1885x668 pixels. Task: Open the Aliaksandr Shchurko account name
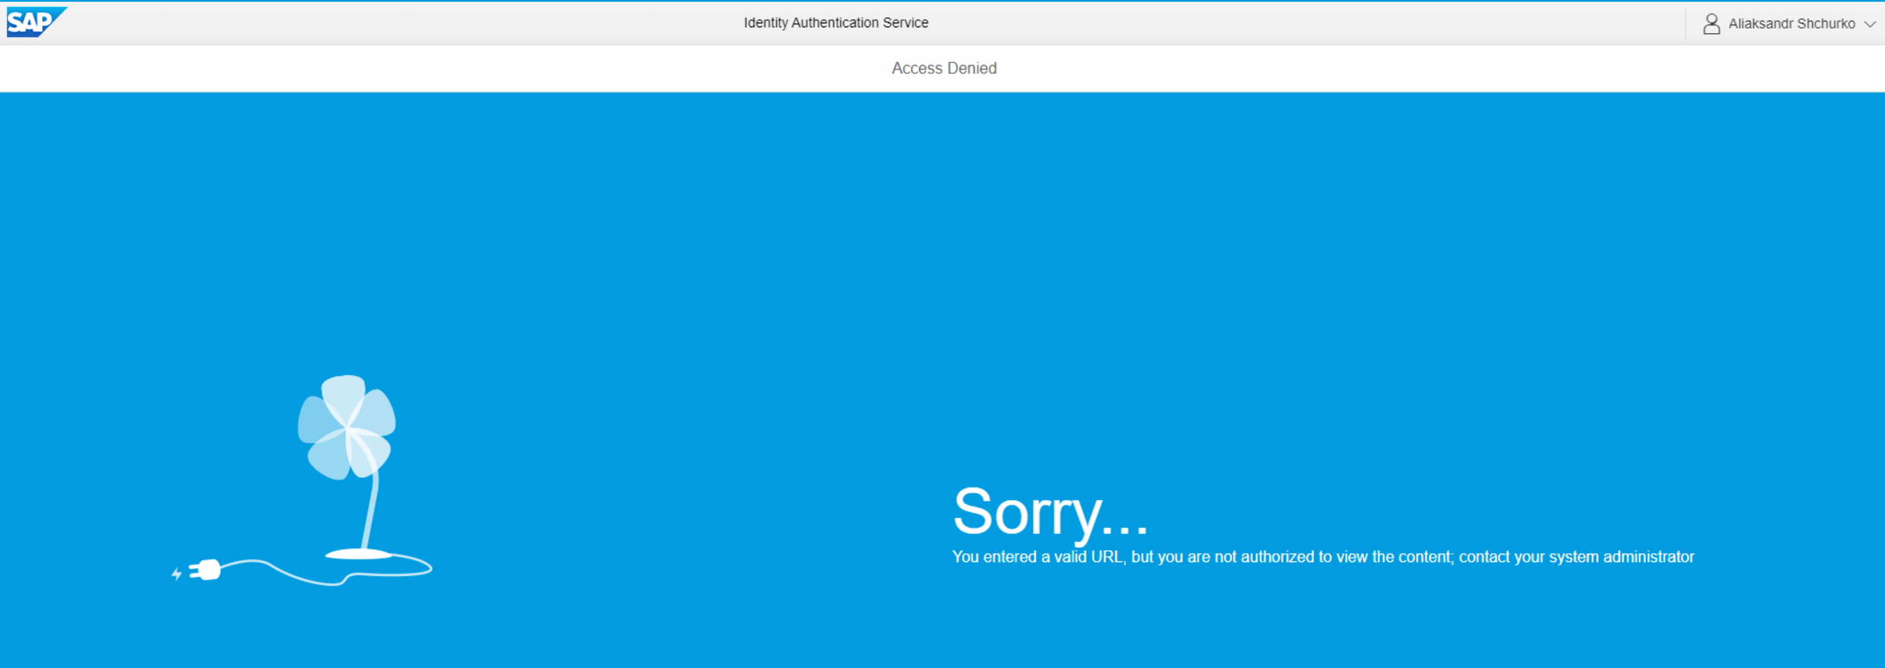[1791, 23]
